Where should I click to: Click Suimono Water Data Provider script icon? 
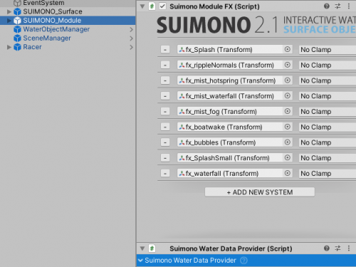(x=152, y=248)
